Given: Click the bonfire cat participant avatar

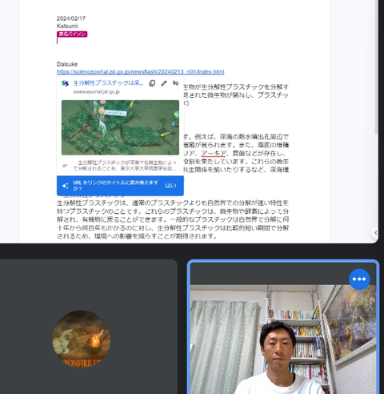Looking at the screenshot, I should (x=81, y=339).
